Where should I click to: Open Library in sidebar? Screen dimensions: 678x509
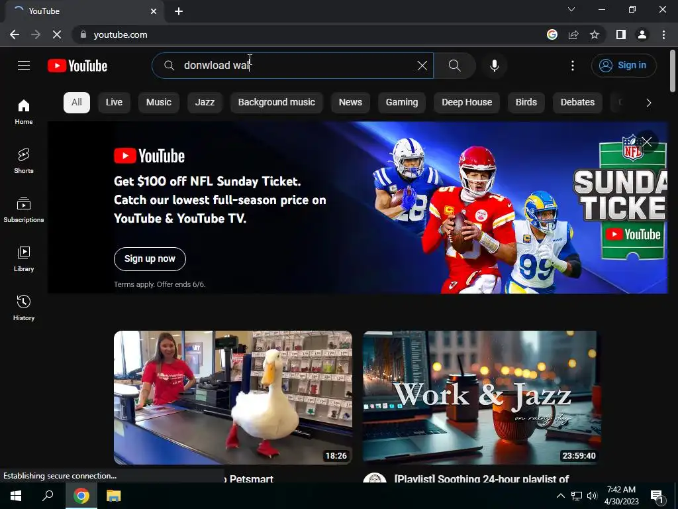[24, 259]
